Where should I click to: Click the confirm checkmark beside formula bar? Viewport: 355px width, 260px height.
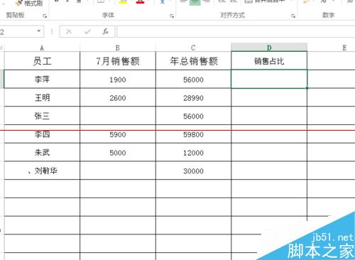(87, 31)
